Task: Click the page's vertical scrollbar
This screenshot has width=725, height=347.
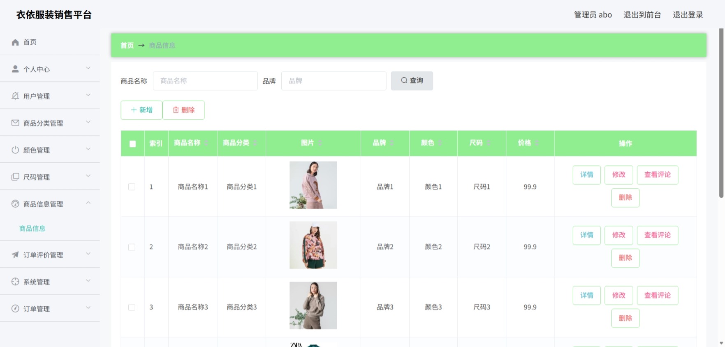Action: click(721, 113)
